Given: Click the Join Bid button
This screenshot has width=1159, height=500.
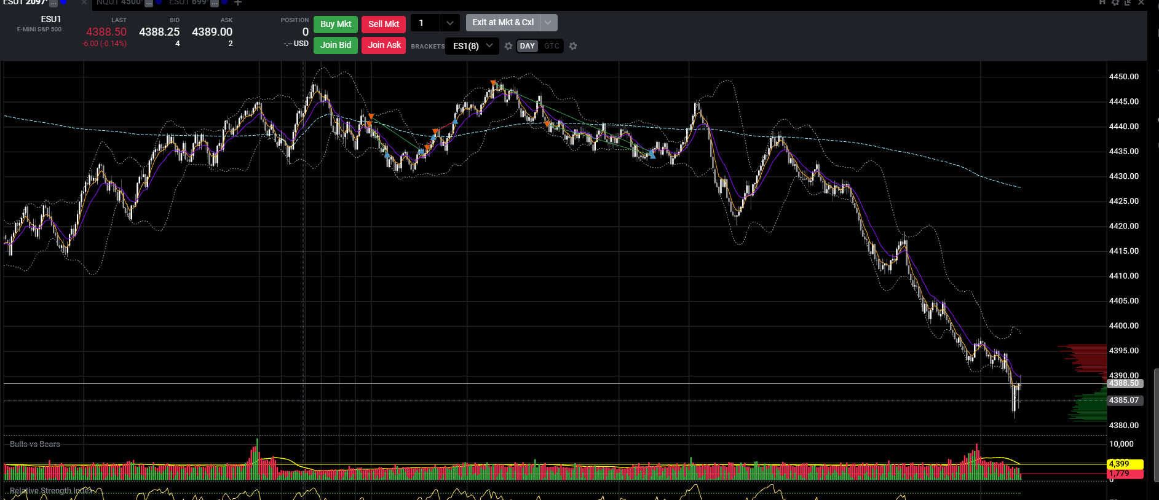Looking at the screenshot, I should [336, 45].
